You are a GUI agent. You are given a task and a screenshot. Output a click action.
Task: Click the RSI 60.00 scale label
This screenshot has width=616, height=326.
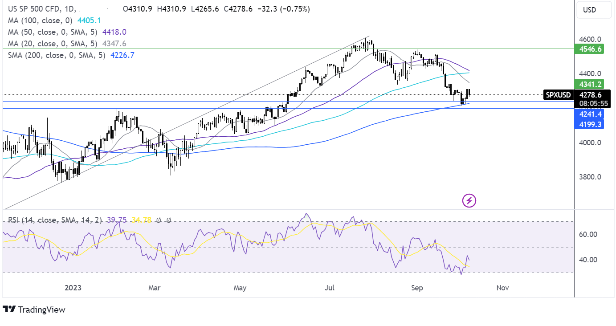click(x=588, y=234)
